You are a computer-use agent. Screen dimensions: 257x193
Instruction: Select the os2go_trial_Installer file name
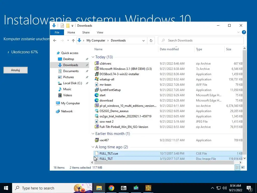coord(125,116)
